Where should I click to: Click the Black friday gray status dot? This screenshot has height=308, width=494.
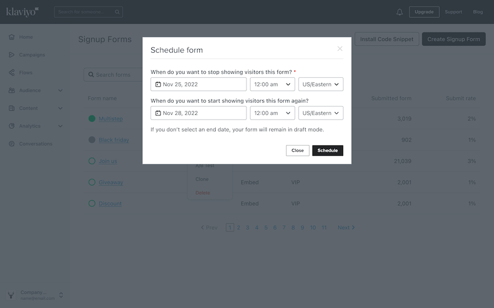point(92,140)
